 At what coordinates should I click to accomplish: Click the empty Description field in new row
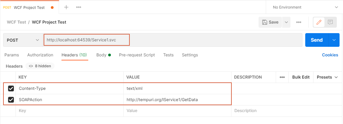click(x=287, y=111)
